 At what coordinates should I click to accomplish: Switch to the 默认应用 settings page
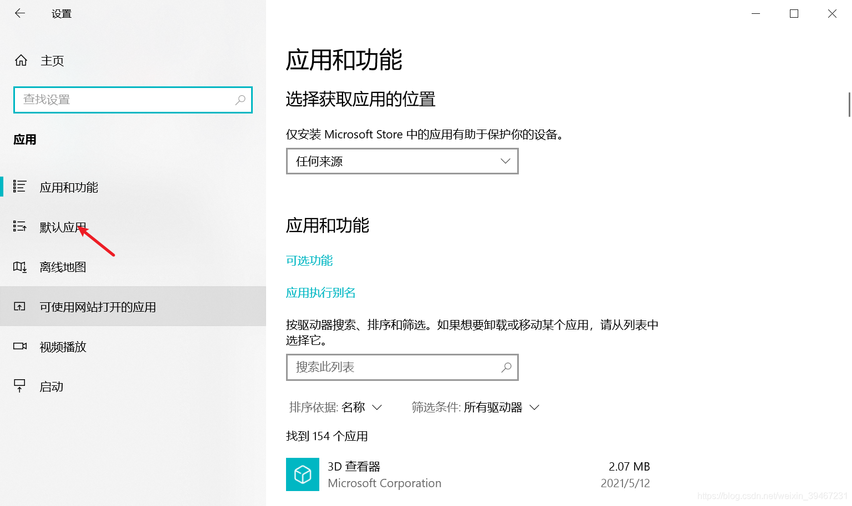coord(62,227)
